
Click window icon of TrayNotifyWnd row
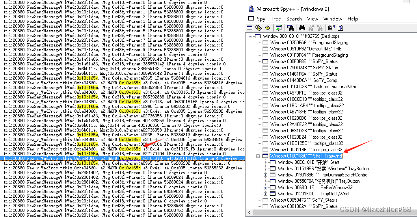[x=273, y=194]
